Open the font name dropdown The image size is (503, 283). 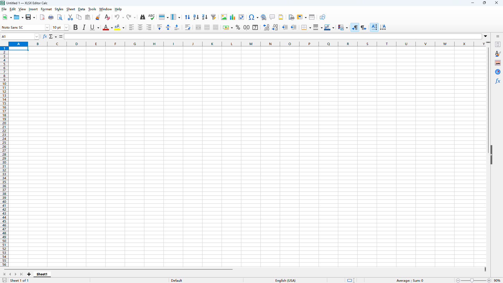47,28
